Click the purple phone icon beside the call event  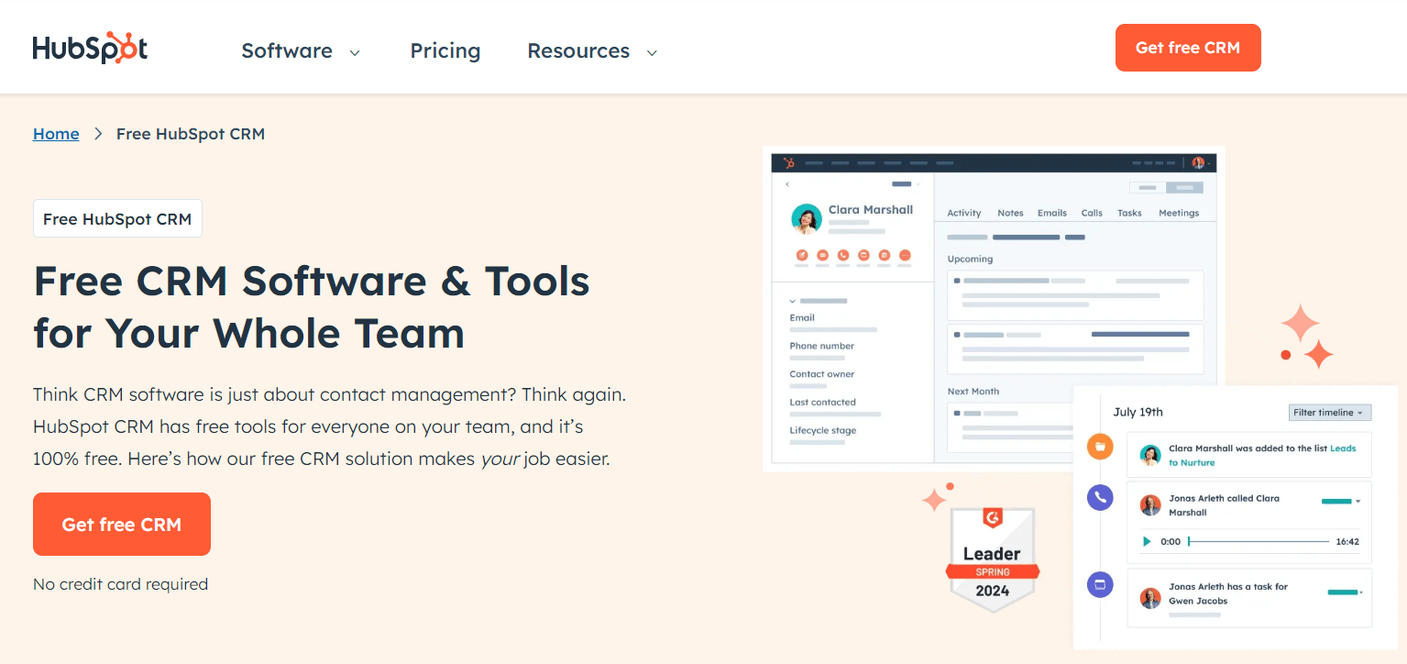point(1100,497)
